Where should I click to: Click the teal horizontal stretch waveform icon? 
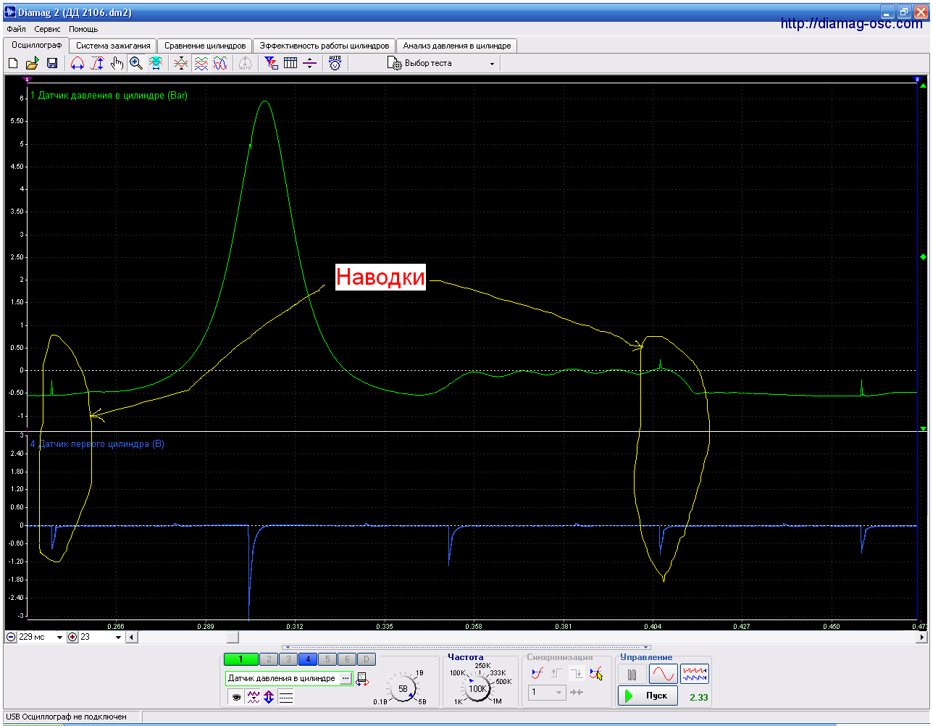pyautogui.click(x=156, y=64)
